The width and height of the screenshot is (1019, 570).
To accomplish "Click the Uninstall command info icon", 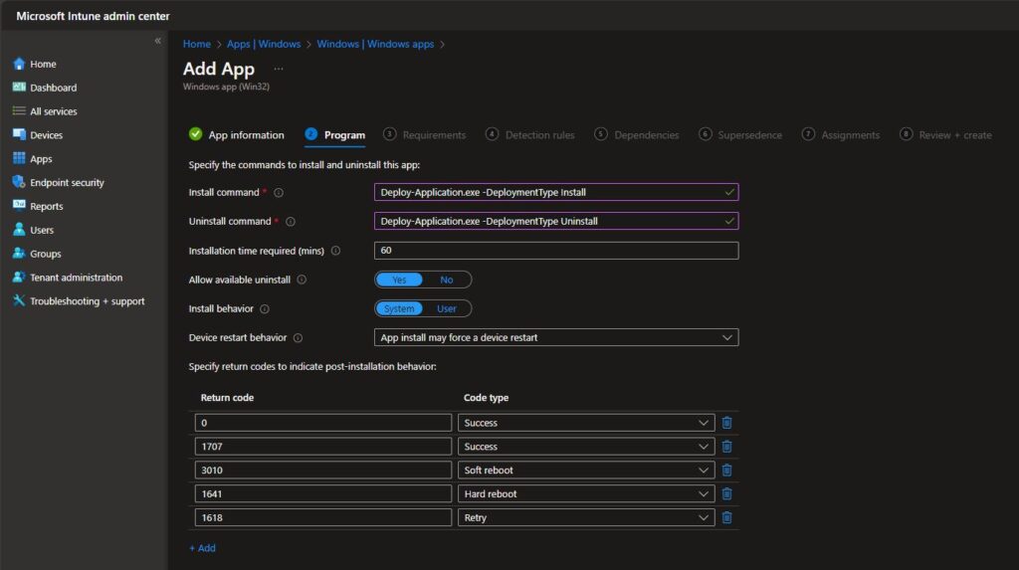I will coord(291,222).
